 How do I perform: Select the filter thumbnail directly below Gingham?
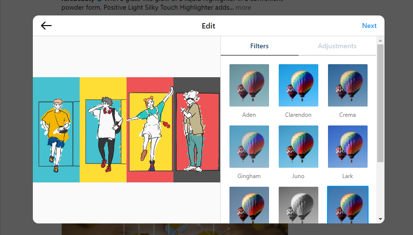[249, 204]
